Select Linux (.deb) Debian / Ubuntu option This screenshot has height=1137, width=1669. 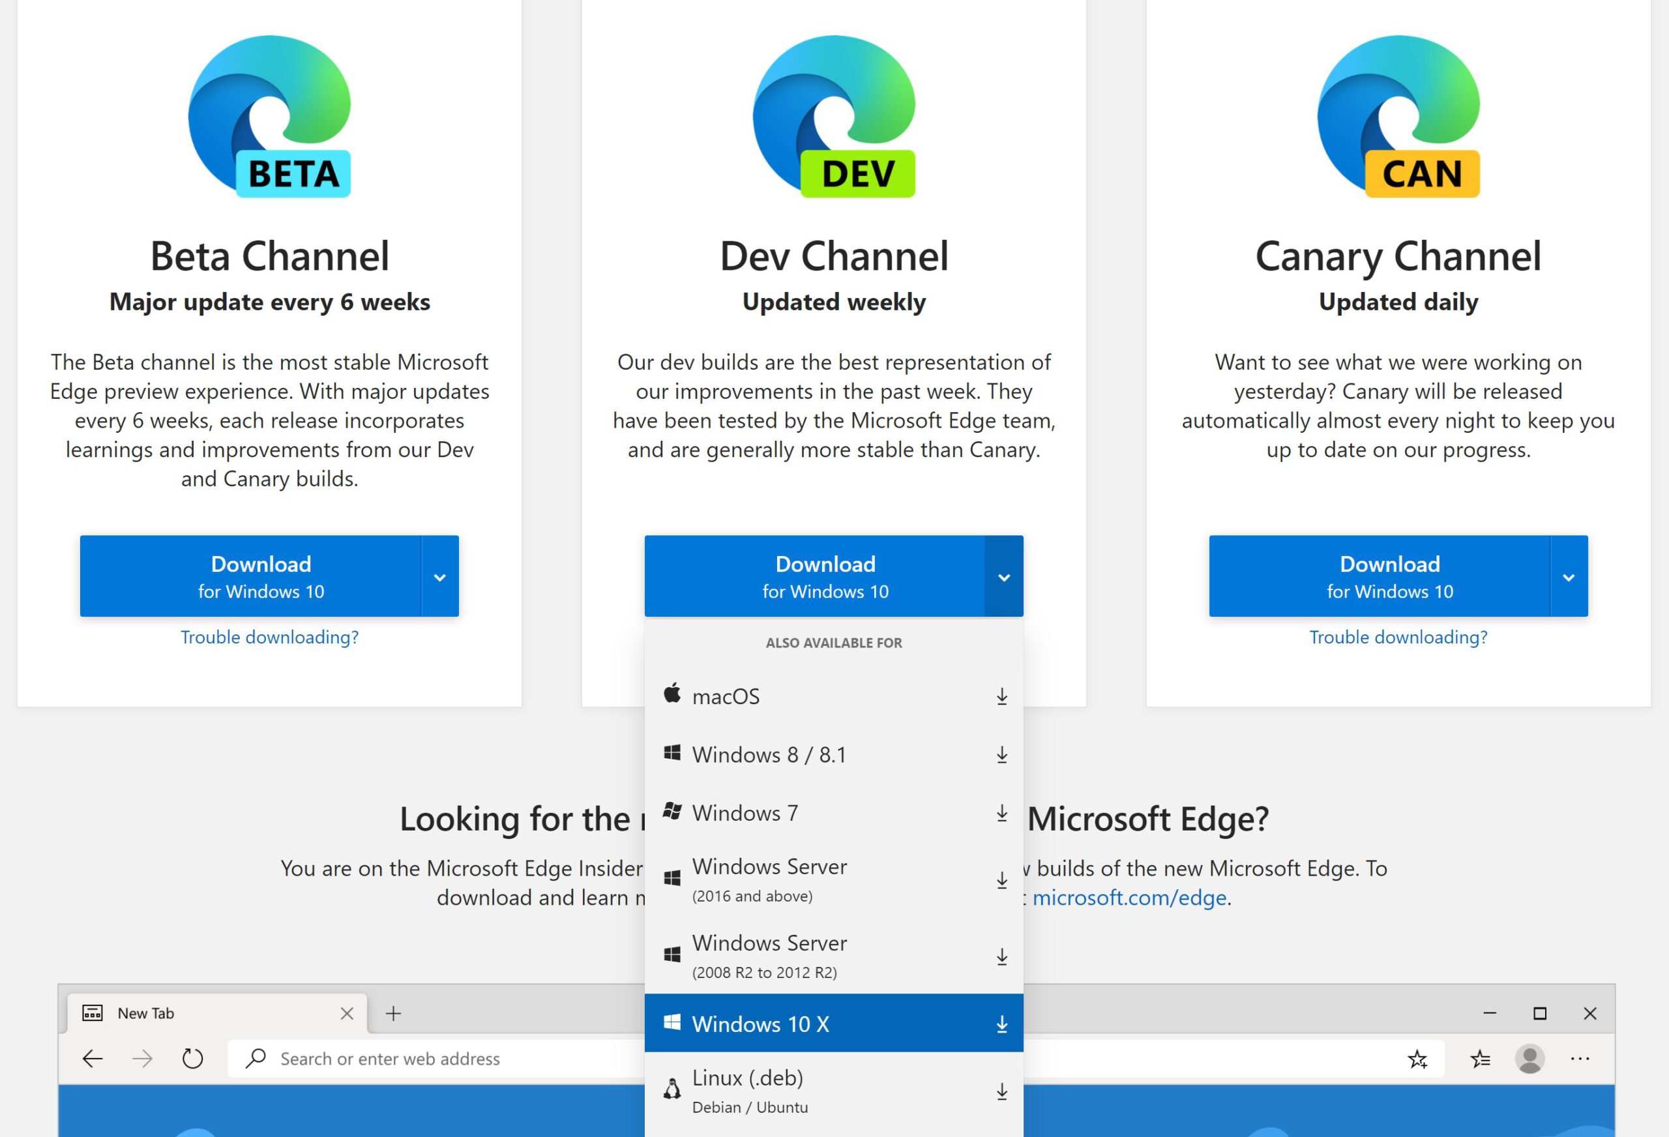[834, 1092]
